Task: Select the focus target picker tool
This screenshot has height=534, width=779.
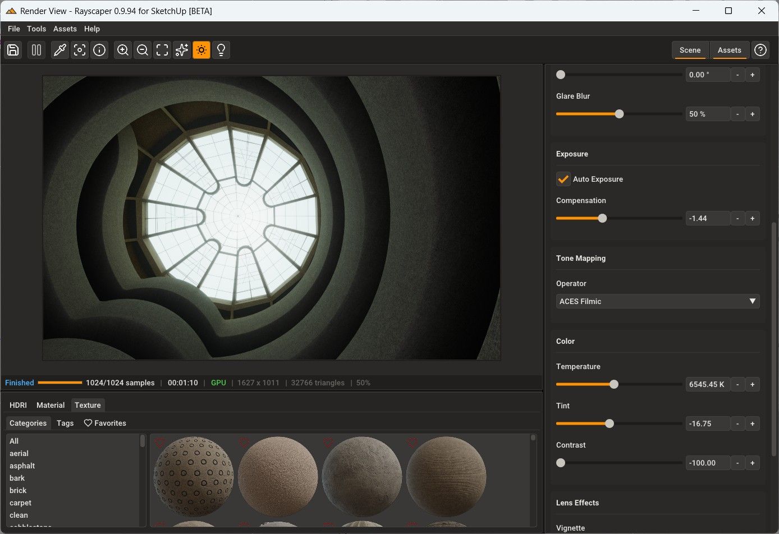Action: tap(80, 50)
